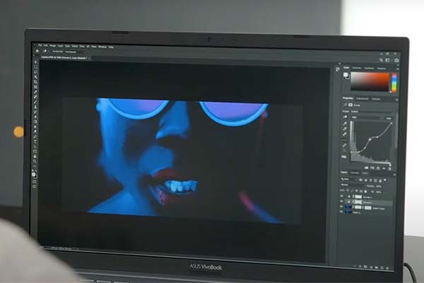Open the layer Opacity dropdown
The image size is (424, 283).
click(x=380, y=186)
